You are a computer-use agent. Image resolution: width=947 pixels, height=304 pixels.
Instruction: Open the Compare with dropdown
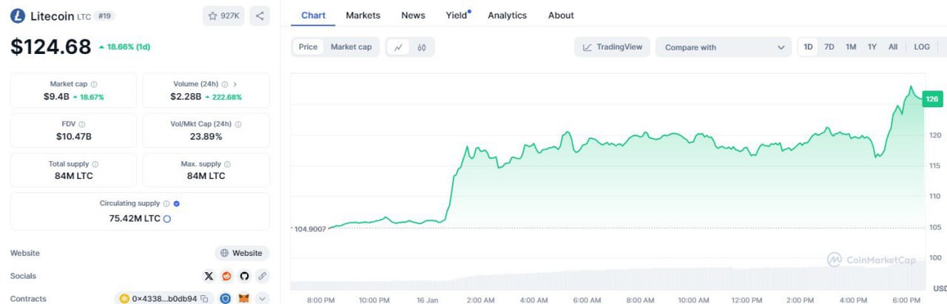[724, 47]
